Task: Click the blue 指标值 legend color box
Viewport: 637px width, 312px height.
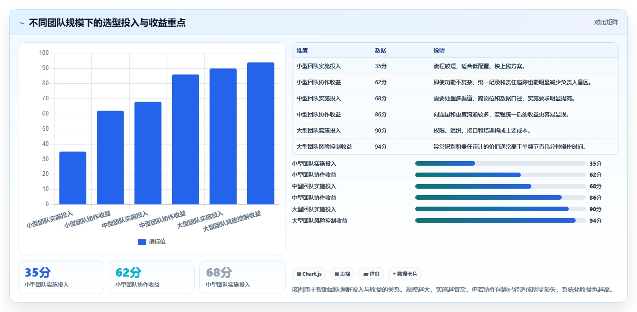Action: click(142, 242)
